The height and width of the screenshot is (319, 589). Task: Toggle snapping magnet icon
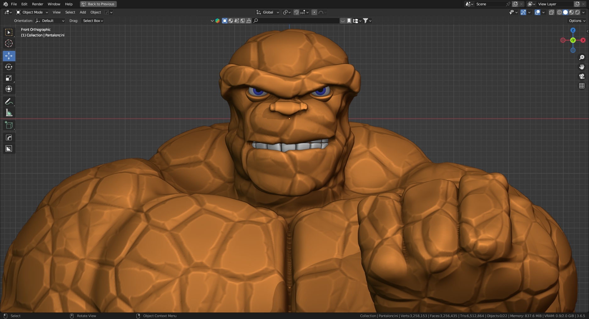point(296,12)
